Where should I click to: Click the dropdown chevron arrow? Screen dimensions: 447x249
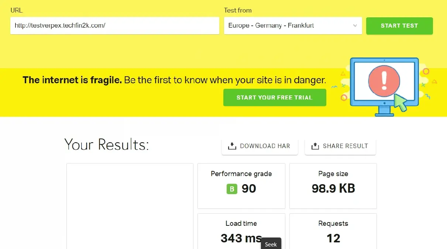pyautogui.click(x=355, y=26)
